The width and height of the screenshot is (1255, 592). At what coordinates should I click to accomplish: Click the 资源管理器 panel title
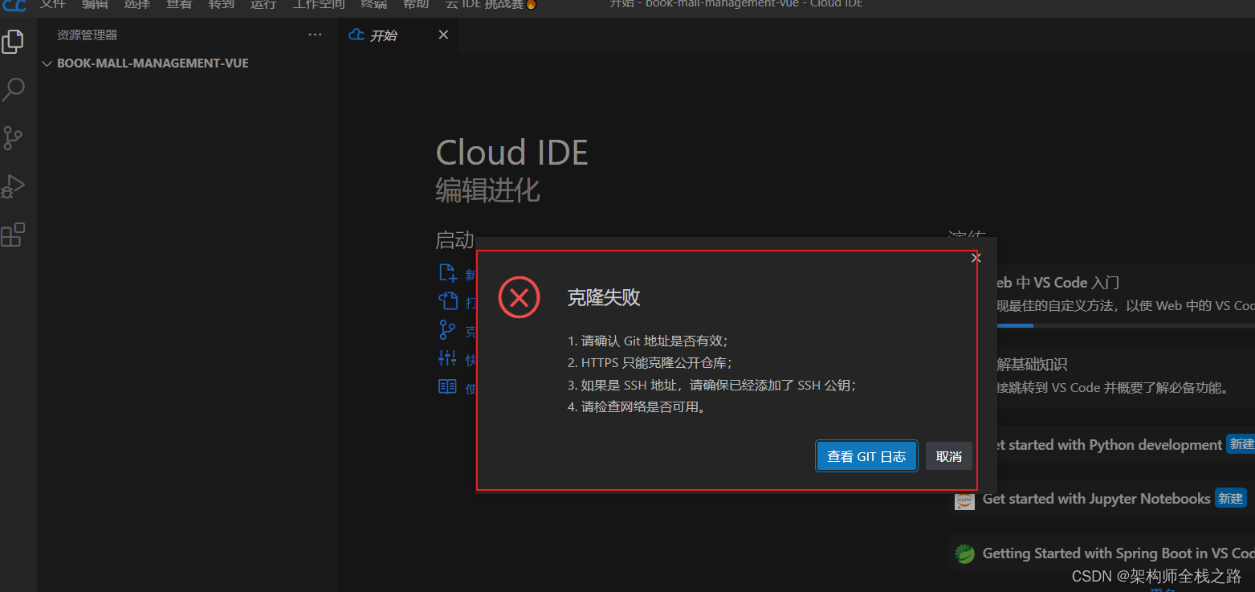(x=87, y=35)
